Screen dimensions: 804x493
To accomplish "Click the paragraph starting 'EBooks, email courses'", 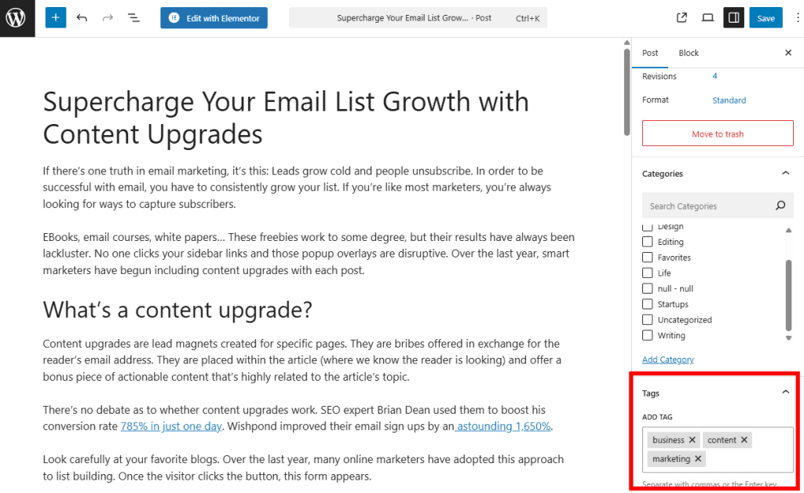I will [x=309, y=254].
